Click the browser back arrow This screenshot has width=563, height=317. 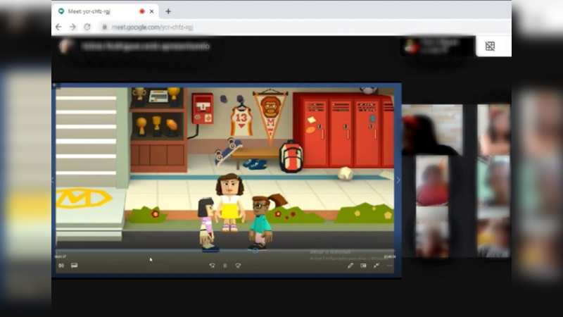[59, 27]
